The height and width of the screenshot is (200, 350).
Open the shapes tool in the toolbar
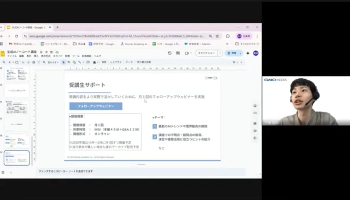click(74, 62)
